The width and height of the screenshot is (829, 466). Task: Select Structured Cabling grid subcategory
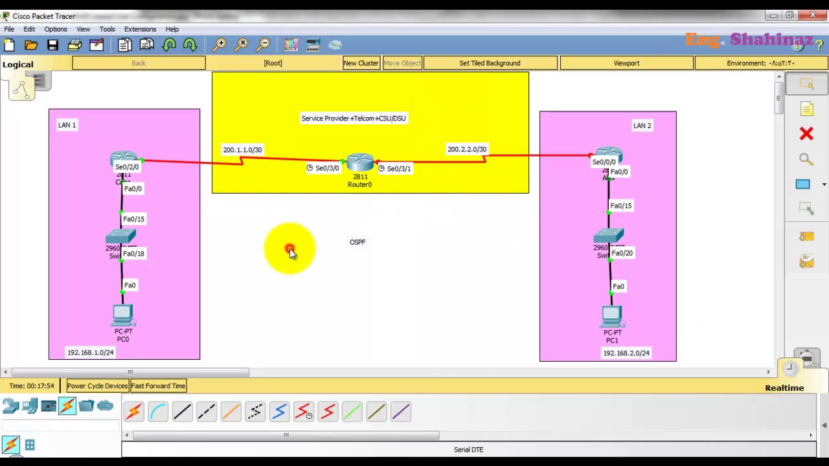click(30, 445)
